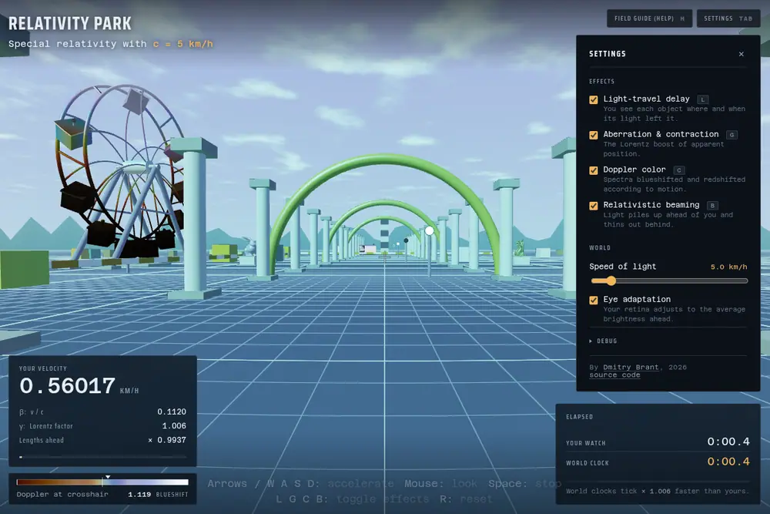Expand the Debug section
Image resolution: width=770 pixels, height=514 pixels.
point(603,341)
